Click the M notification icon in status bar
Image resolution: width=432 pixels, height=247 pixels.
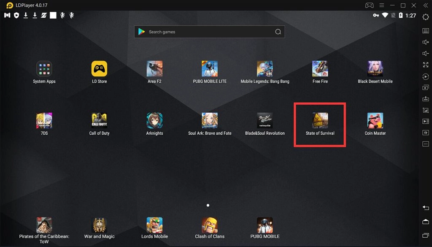(x=7, y=16)
